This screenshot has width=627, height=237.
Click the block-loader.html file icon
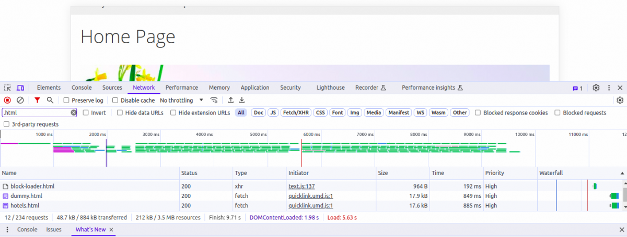click(6, 186)
